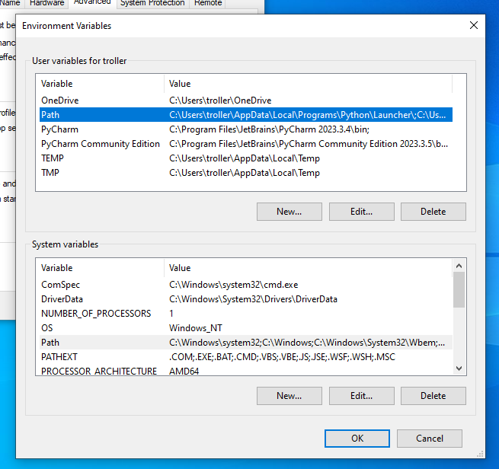Delete the selected user variable
Image resolution: width=499 pixels, height=469 pixels.
(x=433, y=211)
